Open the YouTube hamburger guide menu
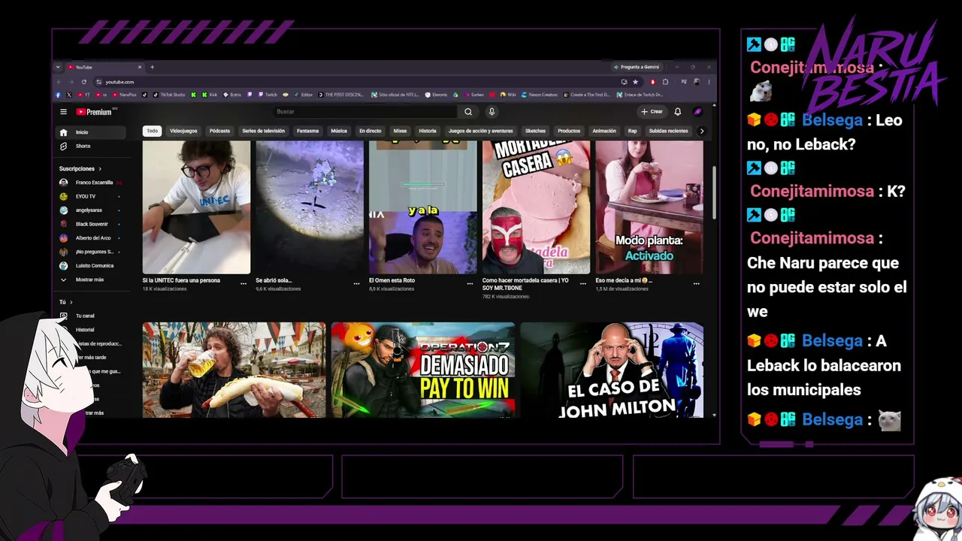962x541 pixels. (x=64, y=112)
